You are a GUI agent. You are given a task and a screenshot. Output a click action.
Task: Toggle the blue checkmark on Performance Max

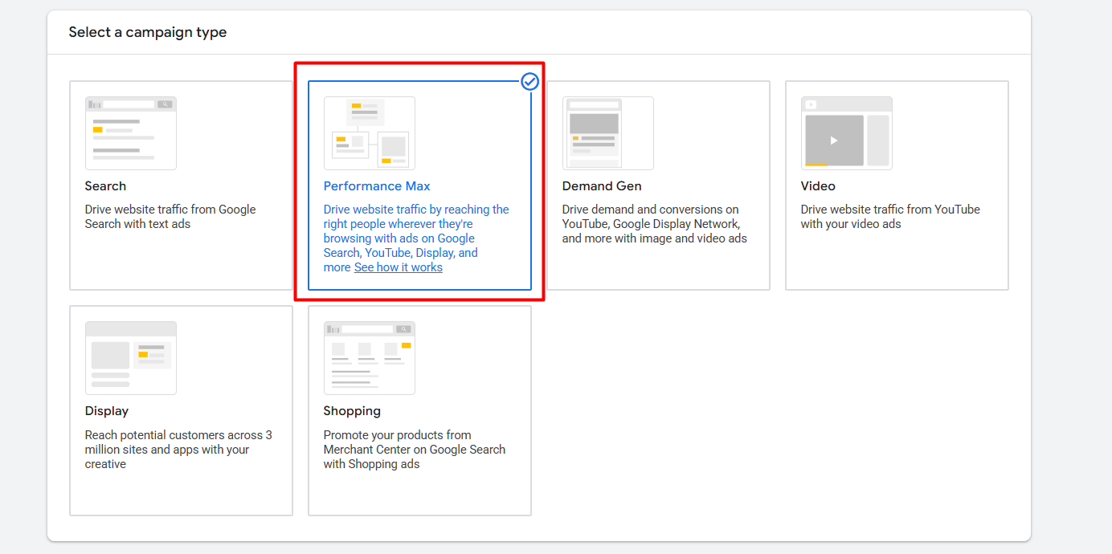tap(529, 81)
